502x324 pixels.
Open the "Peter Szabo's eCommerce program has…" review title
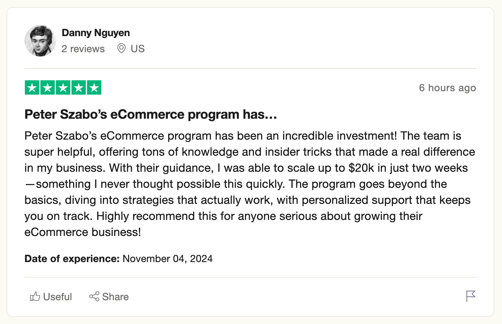pyautogui.click(x=151, y=114)
